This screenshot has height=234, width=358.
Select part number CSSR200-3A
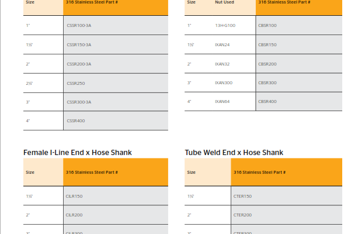tap(79, 64)
